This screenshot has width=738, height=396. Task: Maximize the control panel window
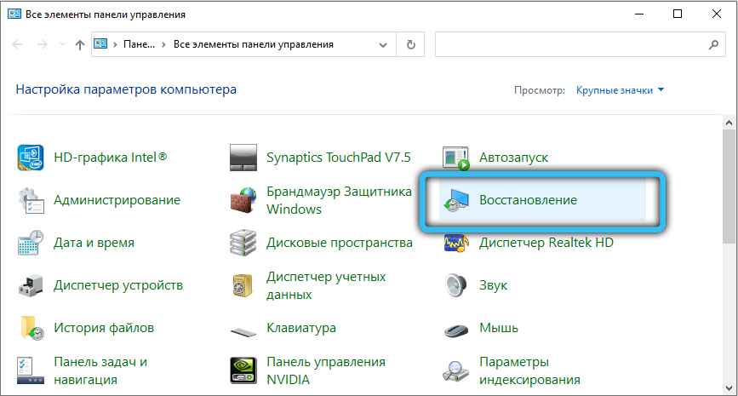point(678,14)
